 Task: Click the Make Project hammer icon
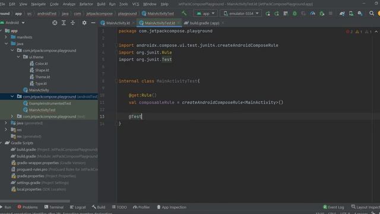[184, 13]
